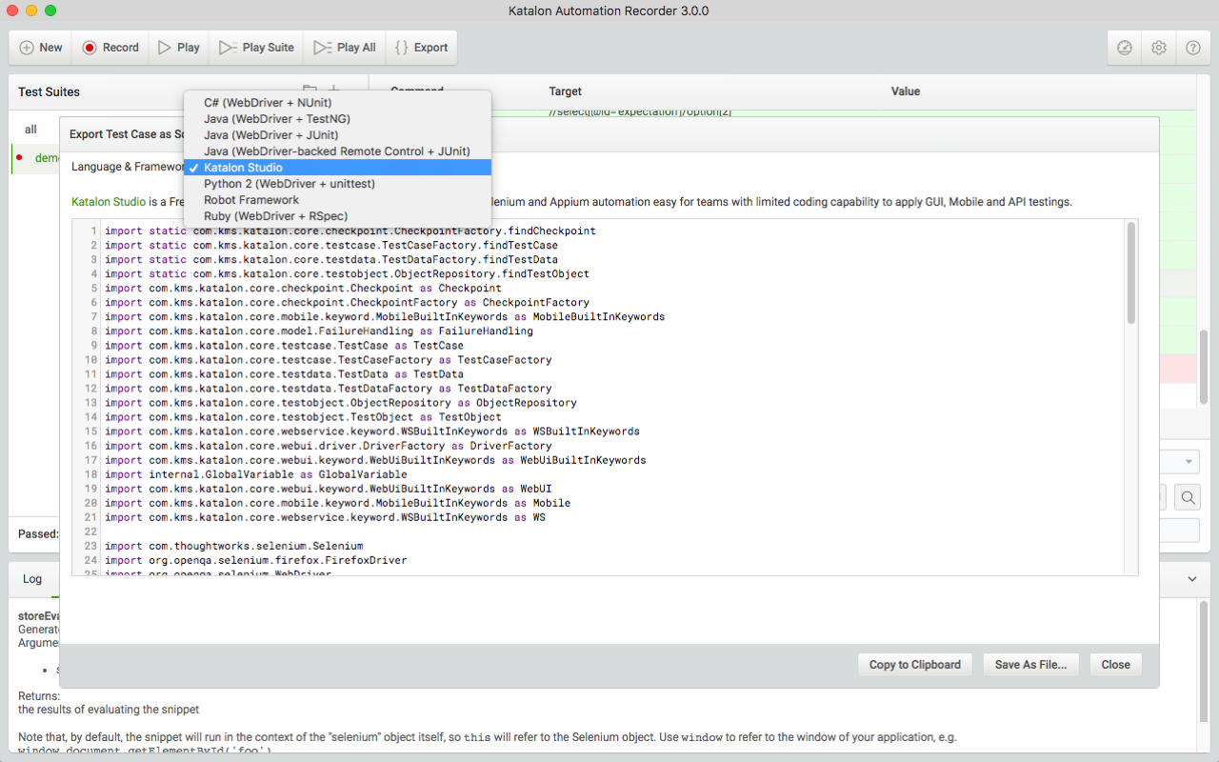Open settings via the gear icon
1219x762 pixels.
pyautogui.click(x=1159, y=48)
